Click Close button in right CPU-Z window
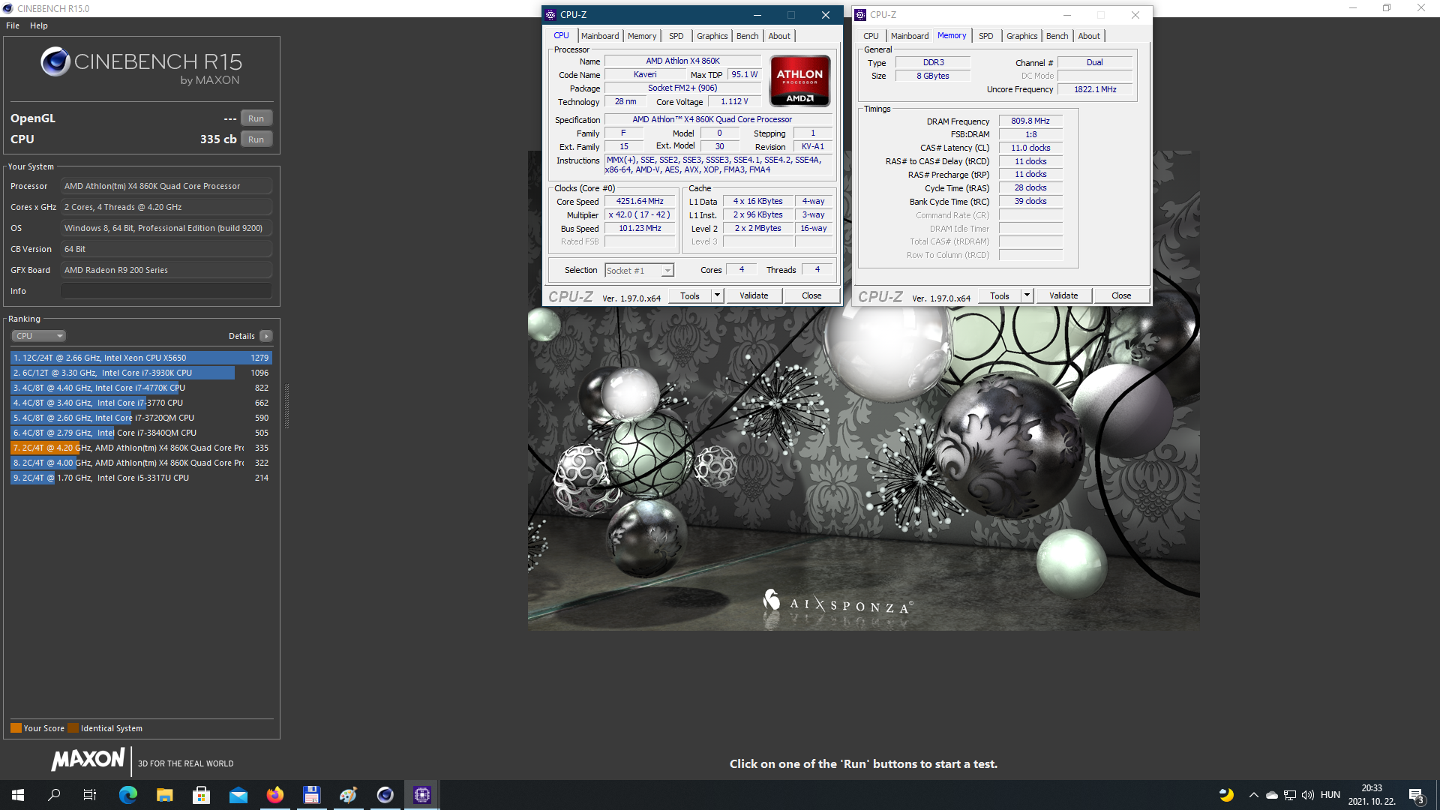 (1121, 295)
